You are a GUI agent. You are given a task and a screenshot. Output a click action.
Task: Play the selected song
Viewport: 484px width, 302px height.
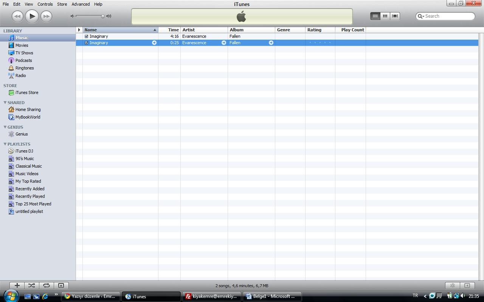point(32,16)
